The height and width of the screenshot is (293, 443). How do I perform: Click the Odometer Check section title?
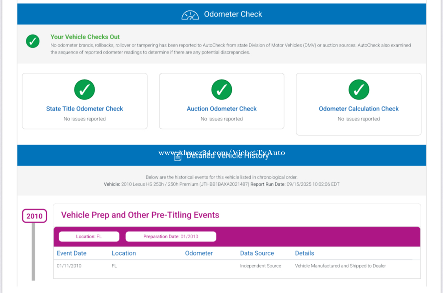(x=233, y=14)
